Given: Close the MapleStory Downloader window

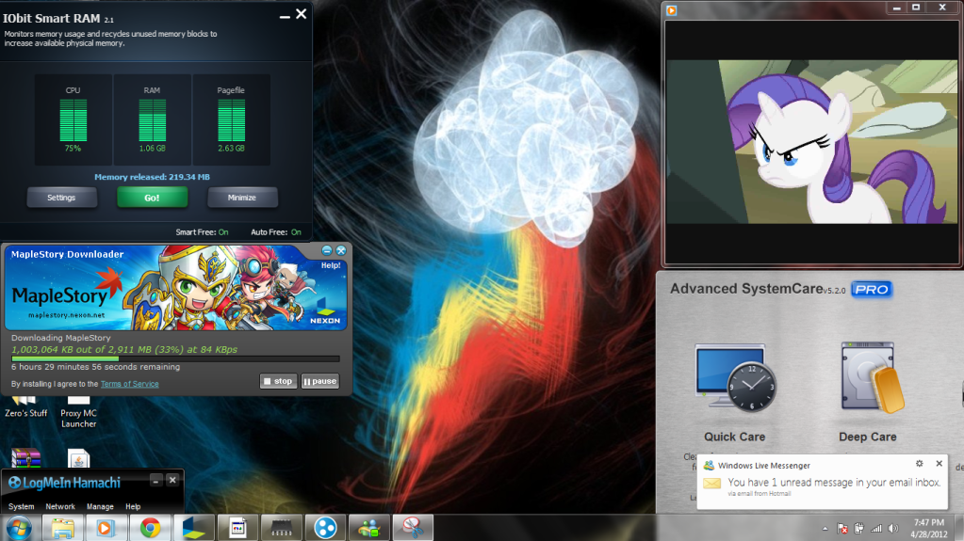Looking at the screenshot, I should 341,250.
